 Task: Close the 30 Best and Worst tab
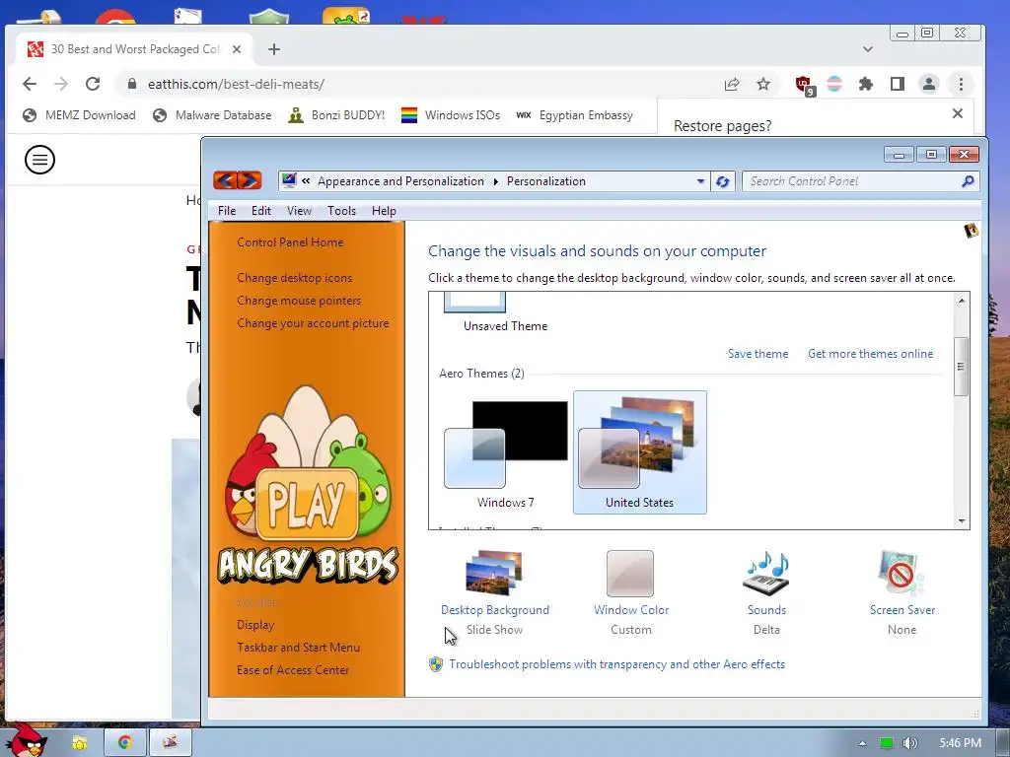237,49
